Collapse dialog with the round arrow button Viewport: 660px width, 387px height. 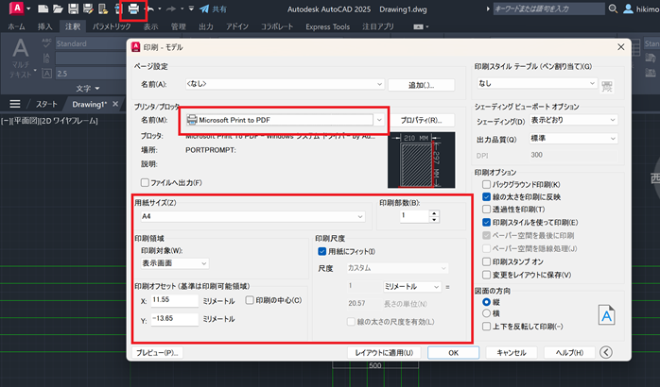click(x=606, y=352)
